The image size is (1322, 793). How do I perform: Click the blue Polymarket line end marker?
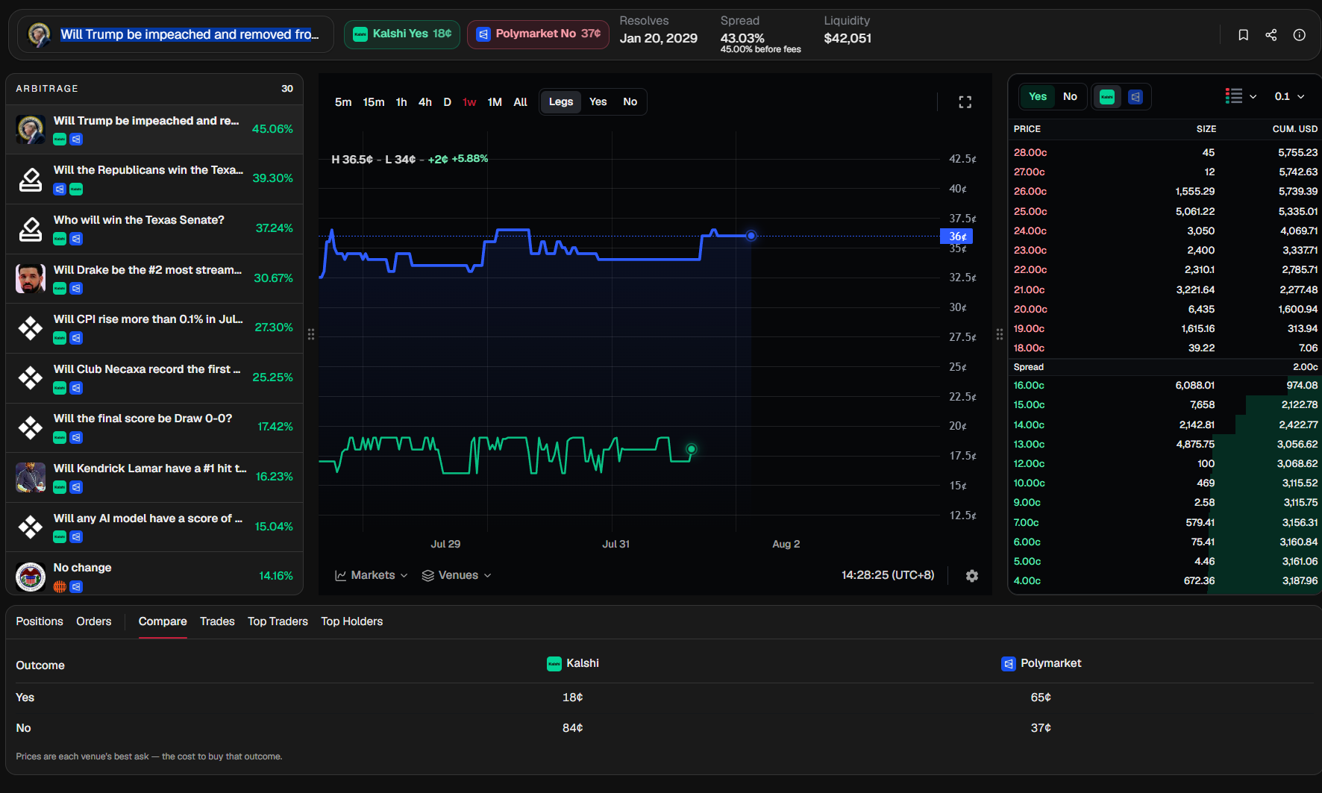[751, 236]
